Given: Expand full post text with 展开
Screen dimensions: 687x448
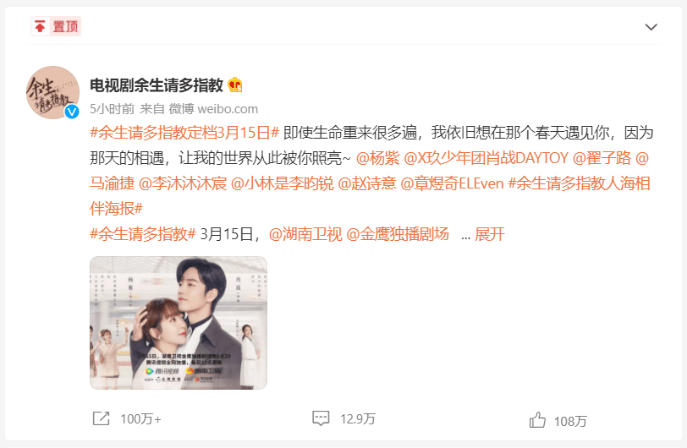Looking at the screenshot, I should coord(489,234).
